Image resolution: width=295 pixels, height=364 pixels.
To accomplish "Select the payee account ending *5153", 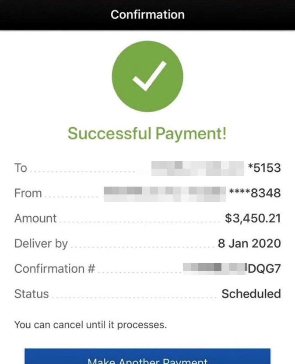I will click(264, 168).
